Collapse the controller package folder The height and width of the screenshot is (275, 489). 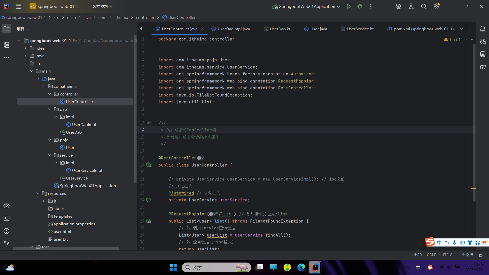[50, 94]
